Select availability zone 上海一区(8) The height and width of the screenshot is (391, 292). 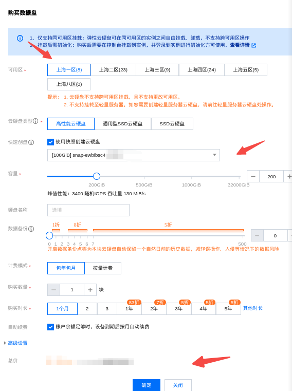69,70
